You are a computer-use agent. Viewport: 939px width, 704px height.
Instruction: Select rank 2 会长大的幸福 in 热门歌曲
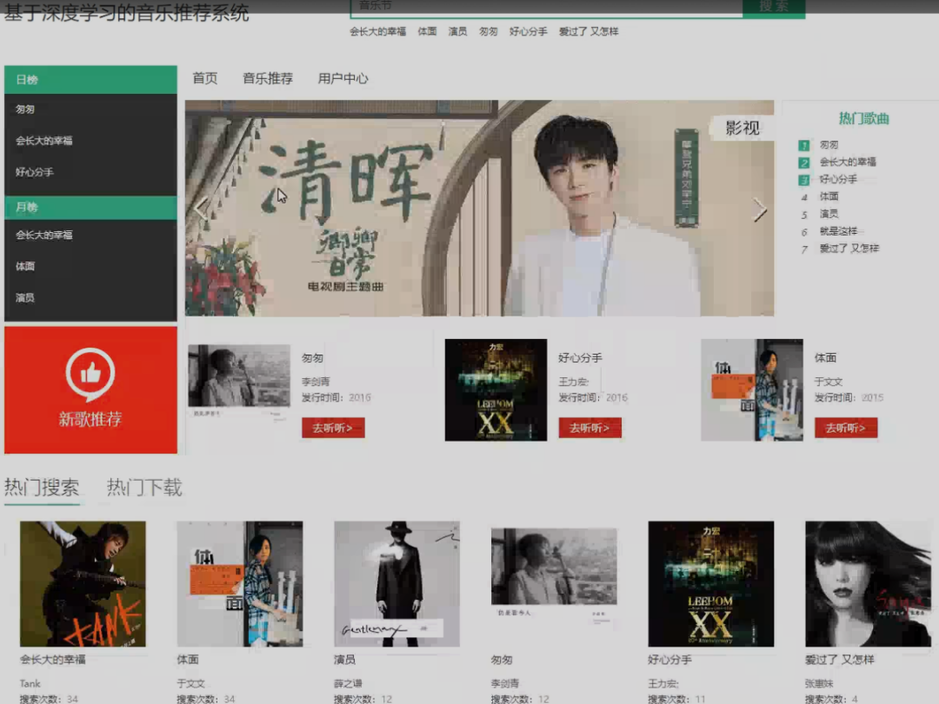point(848,163)
